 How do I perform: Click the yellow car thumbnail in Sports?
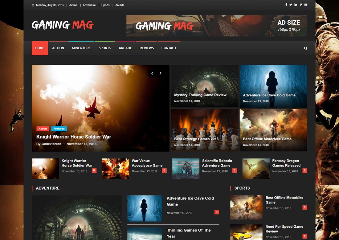(x=246, y=232)
